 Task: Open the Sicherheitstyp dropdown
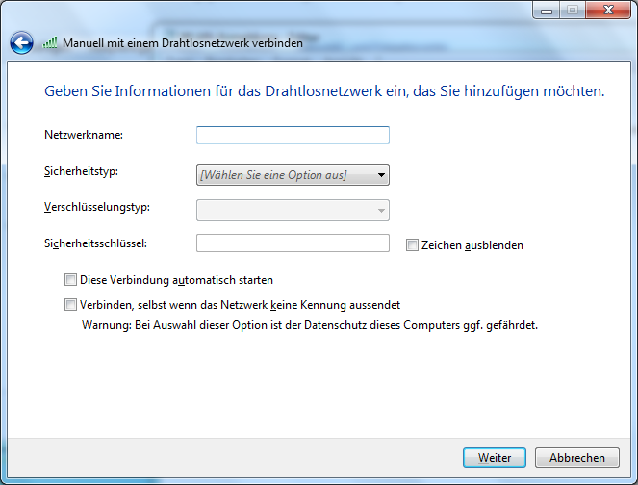293,174
